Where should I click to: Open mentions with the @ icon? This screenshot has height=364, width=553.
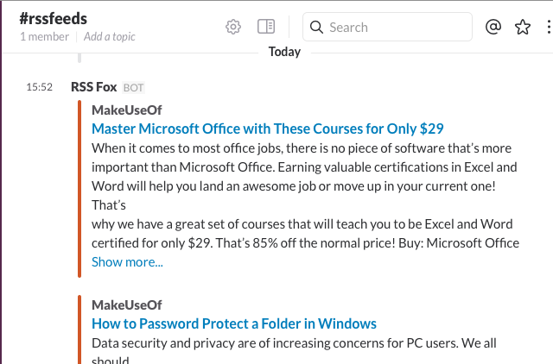(493, 27)
